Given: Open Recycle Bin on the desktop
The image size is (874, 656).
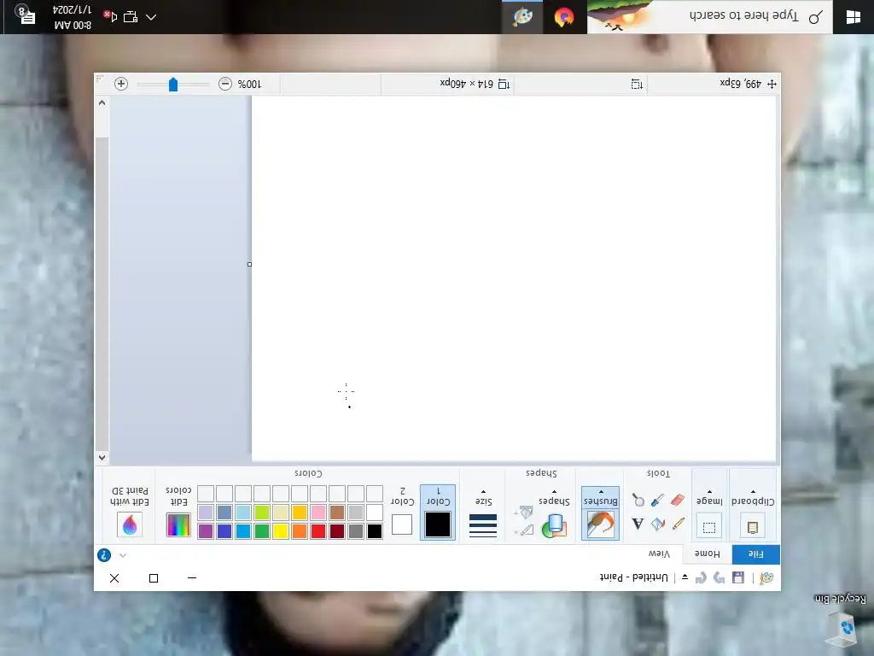Looking at the screenshot, I should [x=841, y=622].
